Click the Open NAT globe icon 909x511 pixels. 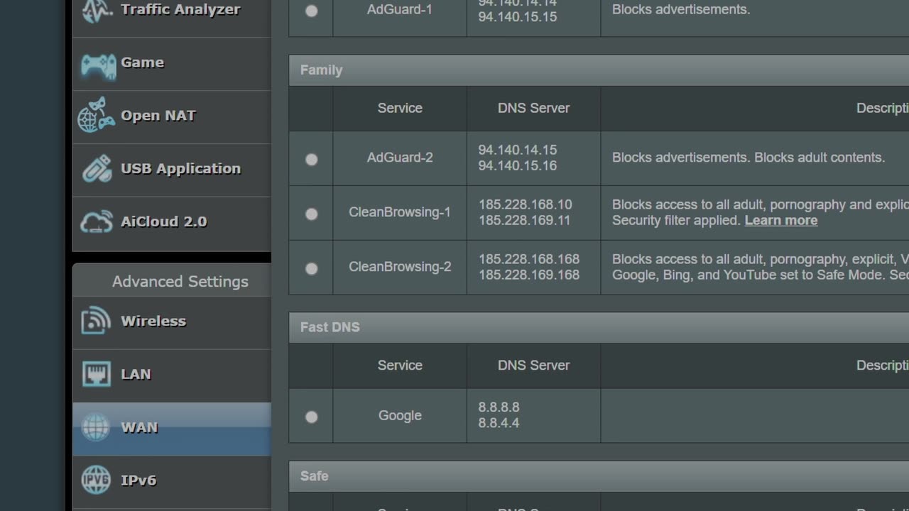coord(96,115)
